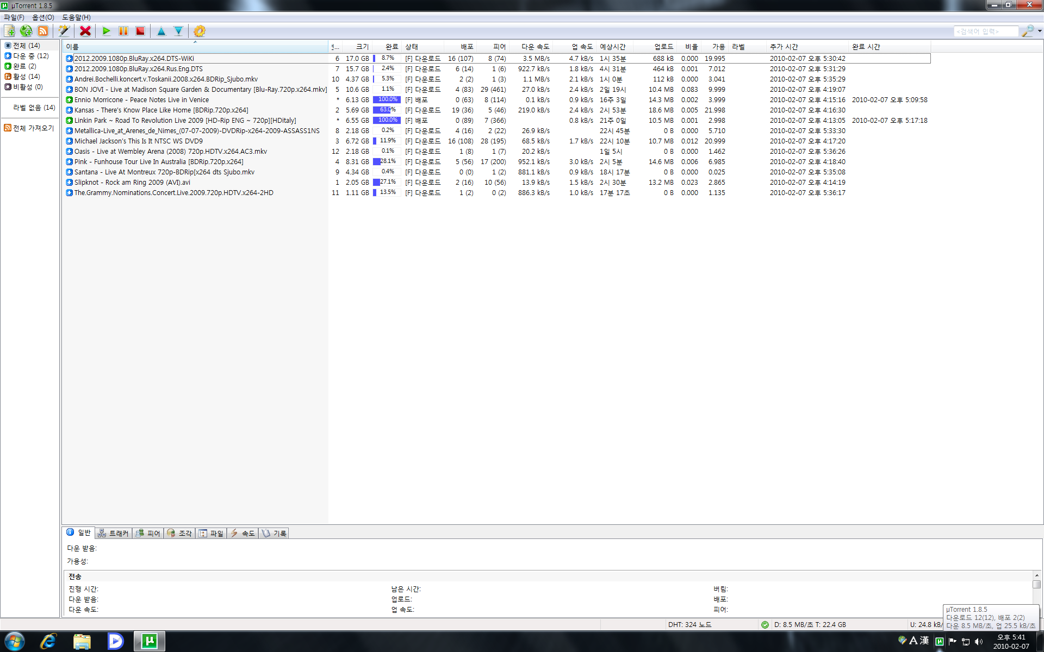The height and width of the screenshot is (652, 1044).
Task: Click the green network status icon in status bar
Action: [765, 625]
